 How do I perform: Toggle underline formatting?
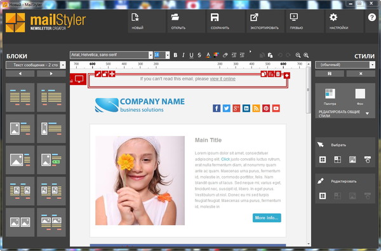click(192, 55)
